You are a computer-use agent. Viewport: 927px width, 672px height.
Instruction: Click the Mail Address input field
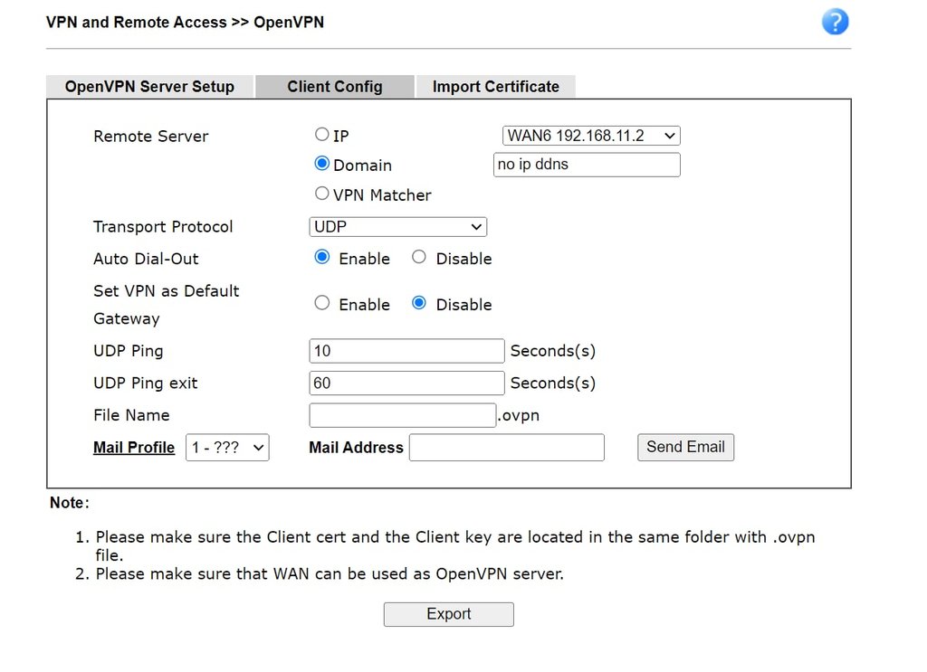[507, 448]
